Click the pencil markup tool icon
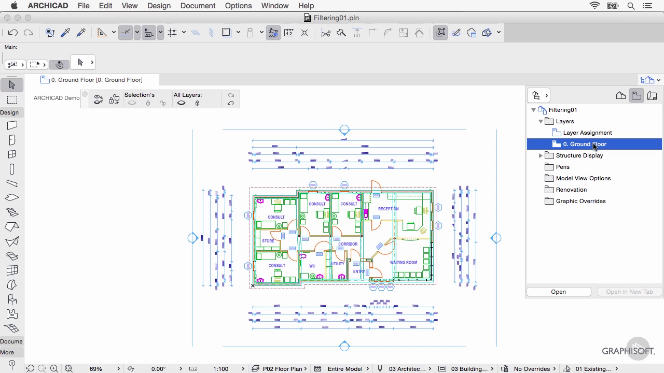The width and height of the screenshot is (664, 373). click(x=456, y=33)
